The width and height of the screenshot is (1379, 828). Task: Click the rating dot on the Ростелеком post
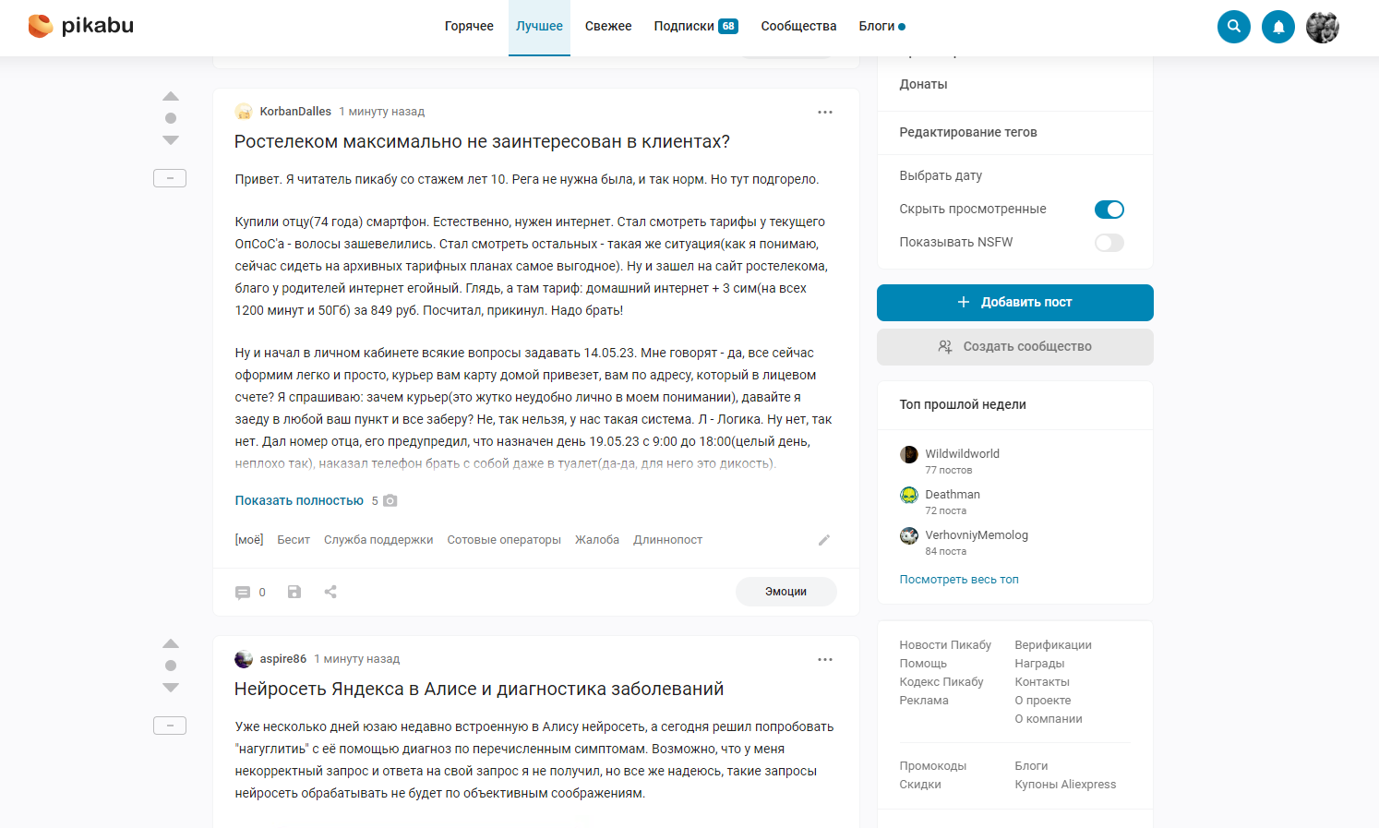[171, 118]
